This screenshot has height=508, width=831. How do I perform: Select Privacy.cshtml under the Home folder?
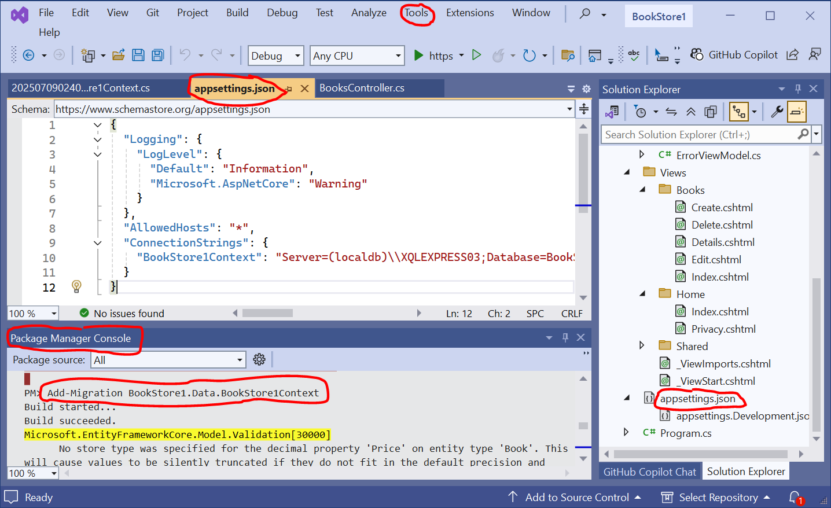pyautogui.click(x=723, y=329)
